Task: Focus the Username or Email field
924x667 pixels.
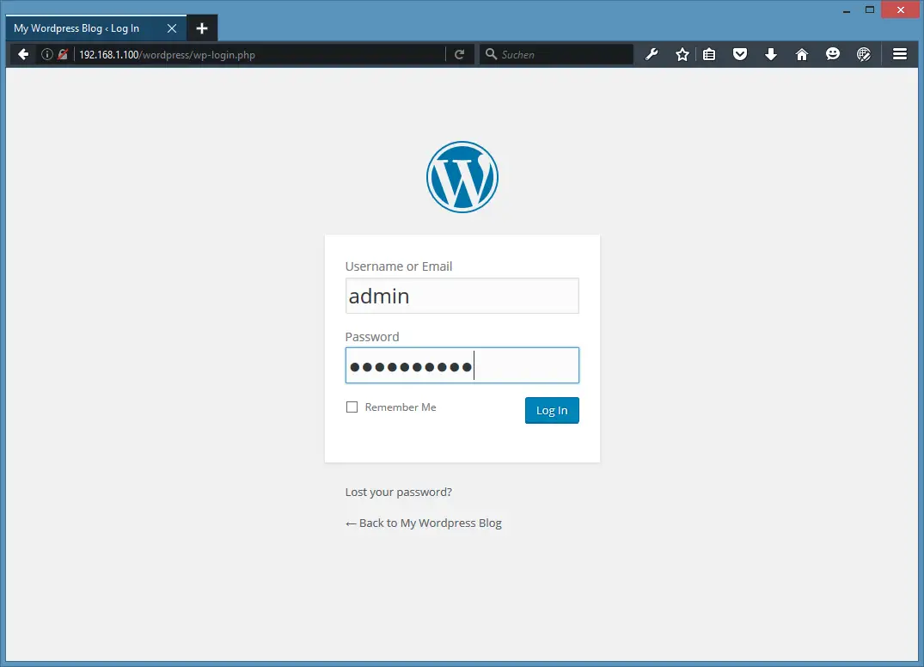Action: pos(462,296)
